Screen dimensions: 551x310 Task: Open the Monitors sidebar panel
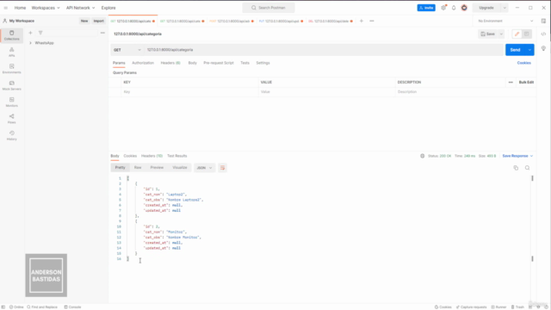tap(11, 102)
